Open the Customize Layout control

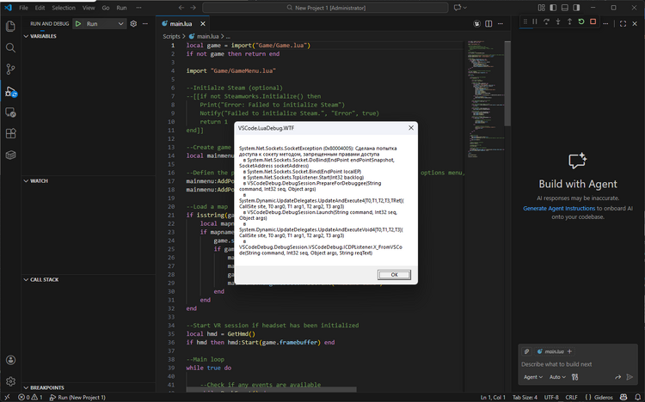[541, 8]
